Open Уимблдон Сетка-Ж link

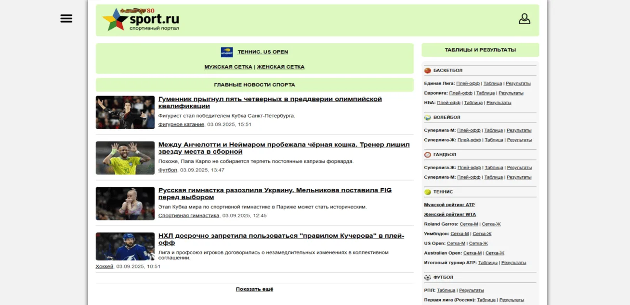482,234
